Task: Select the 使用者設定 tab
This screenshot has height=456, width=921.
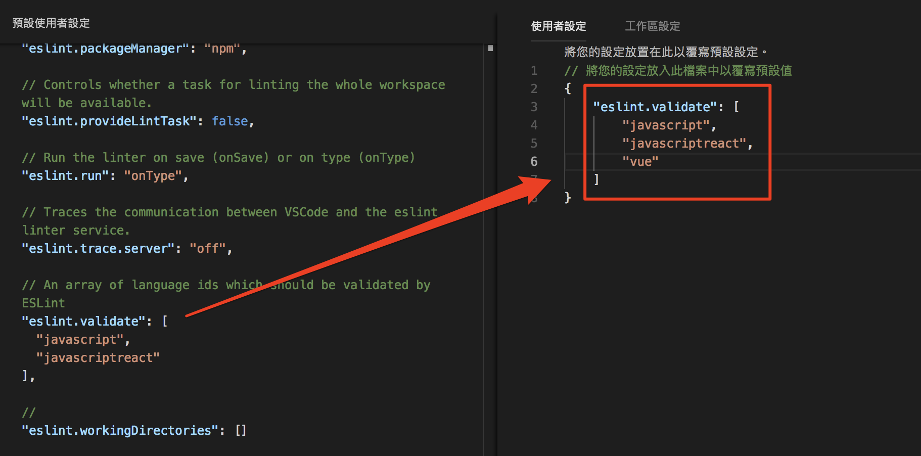Action: (559, 26)
